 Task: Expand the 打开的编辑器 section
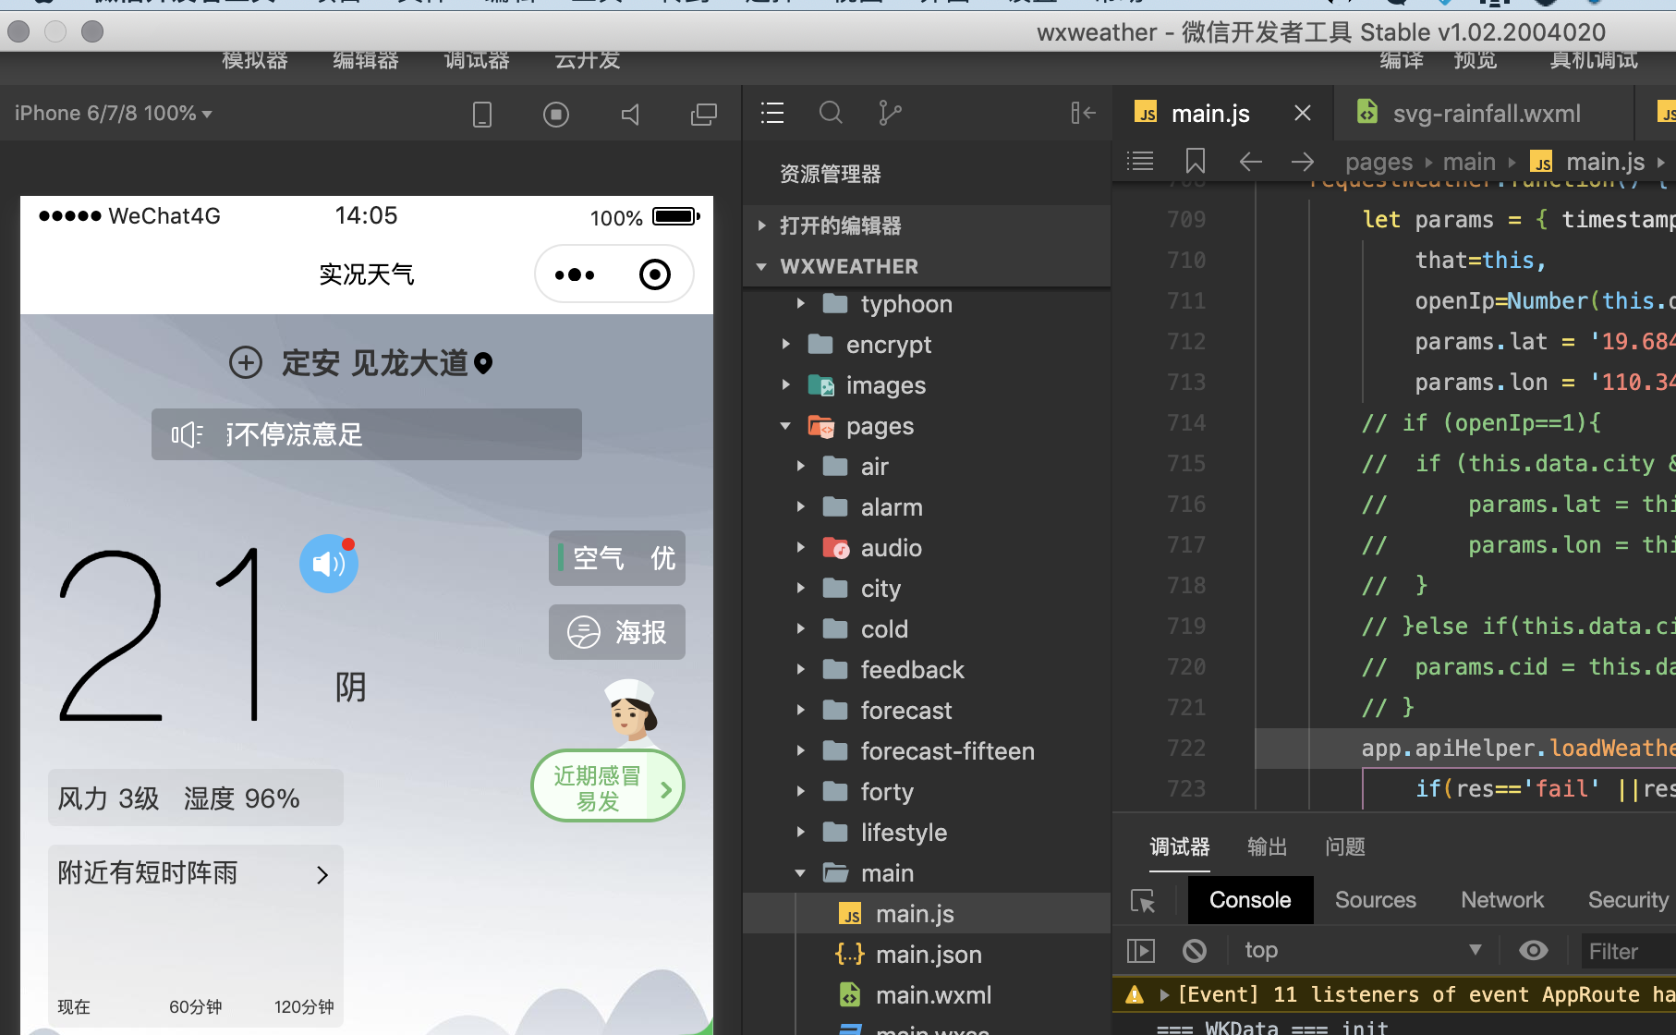(x=927, y=225)
